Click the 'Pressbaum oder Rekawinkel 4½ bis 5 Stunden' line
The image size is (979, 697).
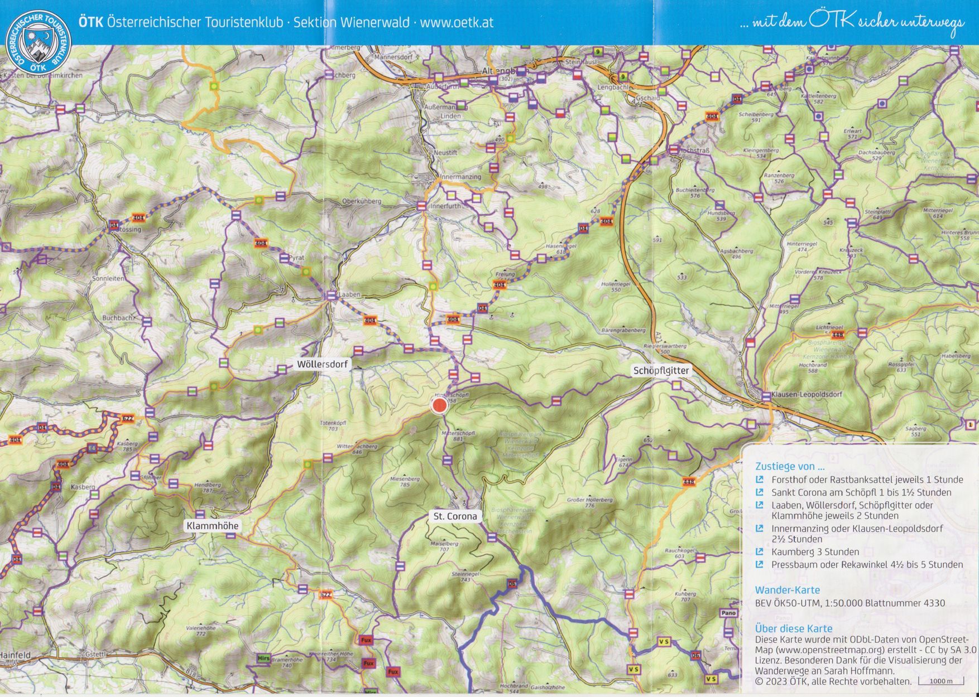pos(867,564)
